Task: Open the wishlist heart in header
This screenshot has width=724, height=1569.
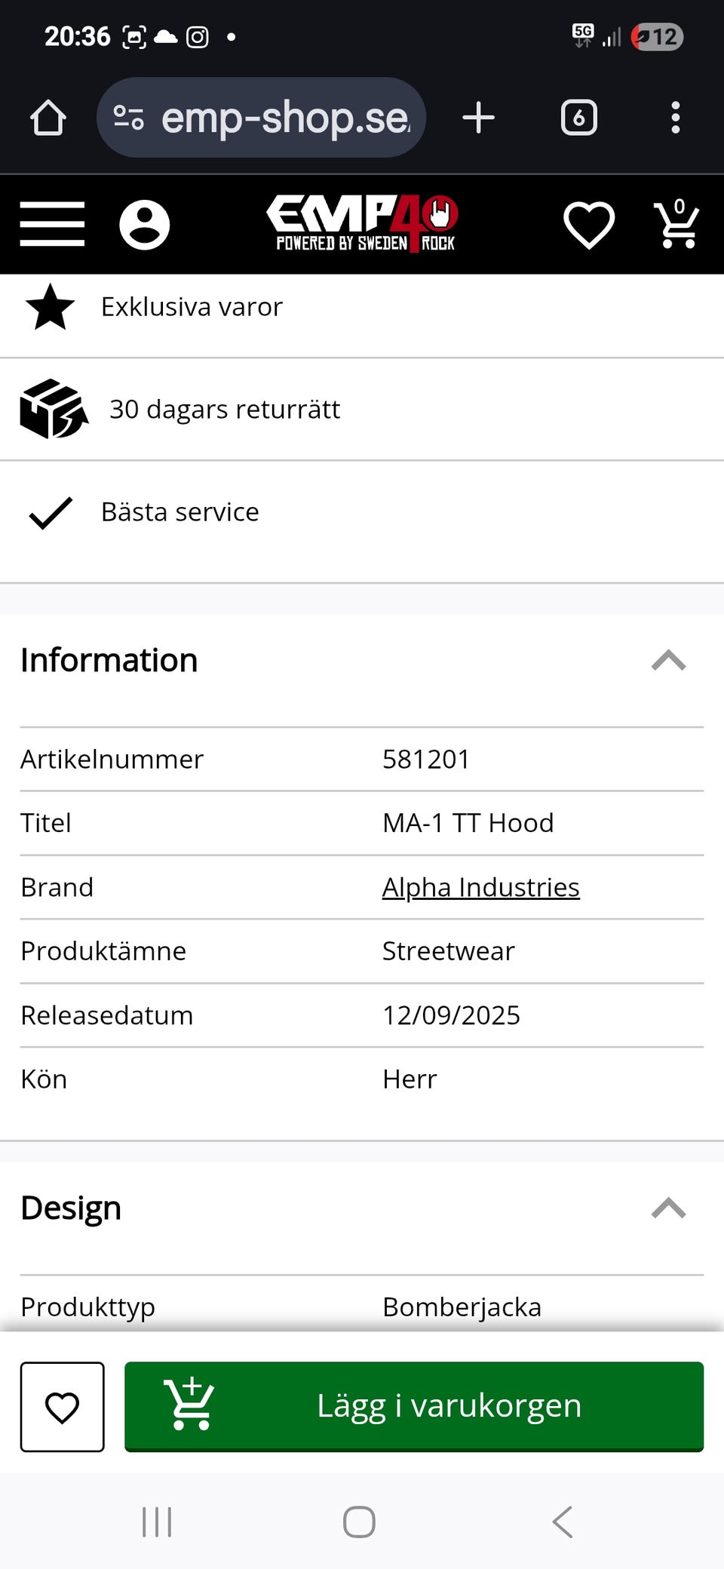Action: tap(589, 224)
